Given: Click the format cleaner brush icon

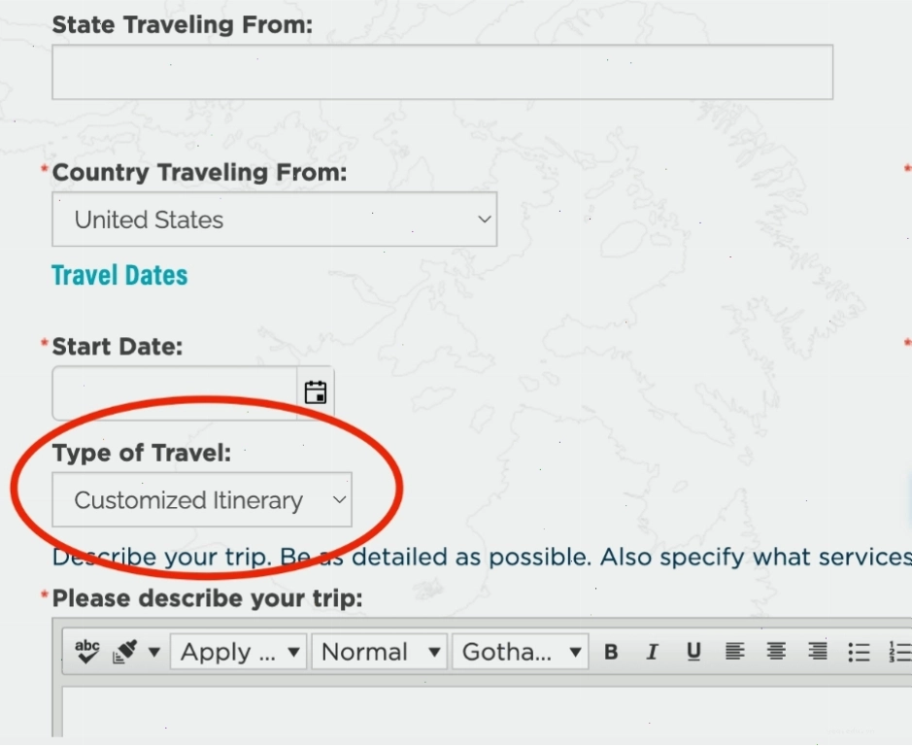Looking at the screenshot, I should click(x=125, y=652).
